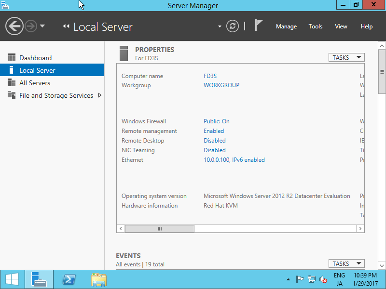Refresh Server Manager with the circular arrows icon
This screenshot has height=289, width=386.
tap(233, 26)
